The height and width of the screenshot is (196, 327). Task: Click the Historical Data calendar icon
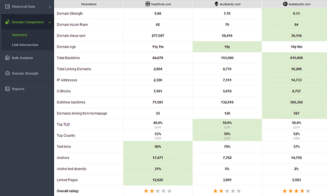(x=7, y=7)
